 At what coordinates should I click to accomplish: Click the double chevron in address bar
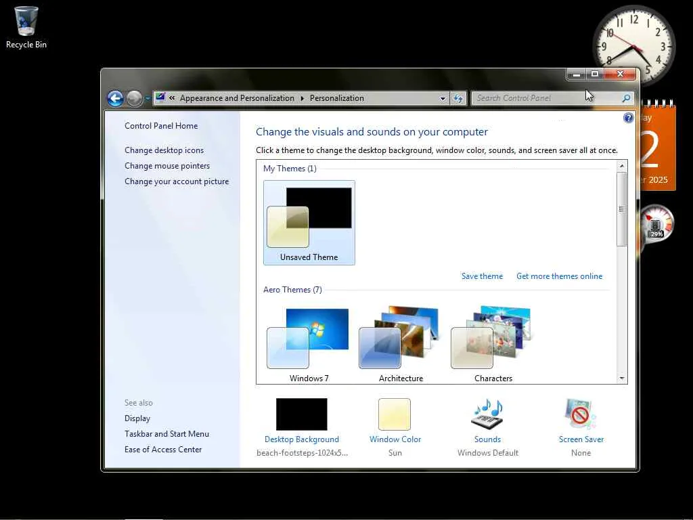click(x=172, y=98)
